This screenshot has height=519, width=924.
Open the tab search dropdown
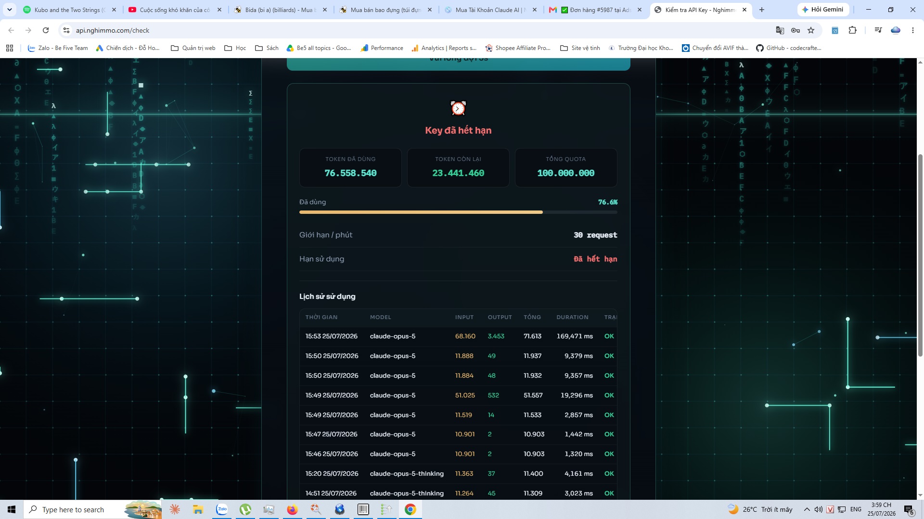tap(10, 10)
